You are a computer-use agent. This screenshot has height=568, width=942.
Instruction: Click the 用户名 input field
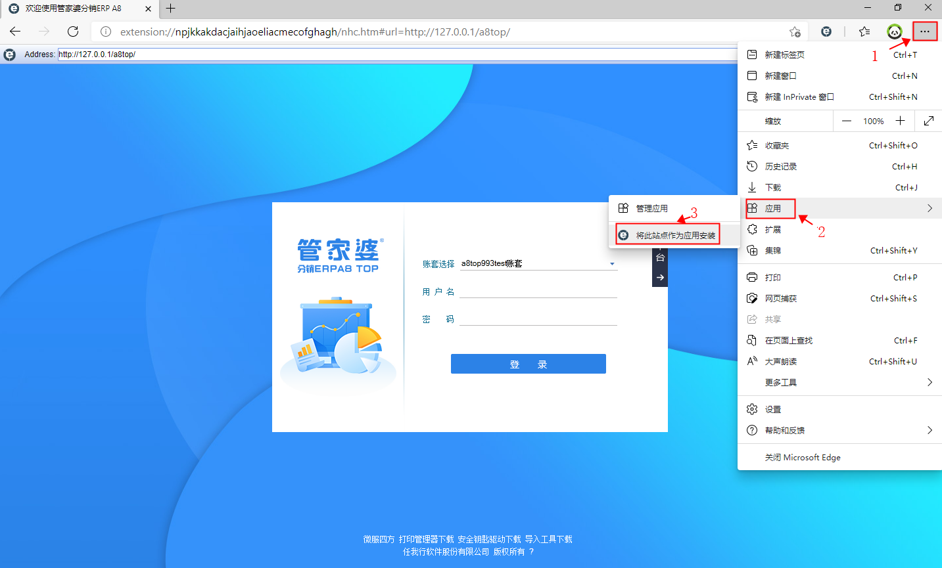coord(538,292)
